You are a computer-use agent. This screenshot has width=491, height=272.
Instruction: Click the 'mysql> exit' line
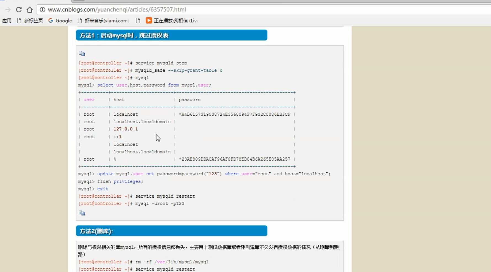click(x=93, y=189)
